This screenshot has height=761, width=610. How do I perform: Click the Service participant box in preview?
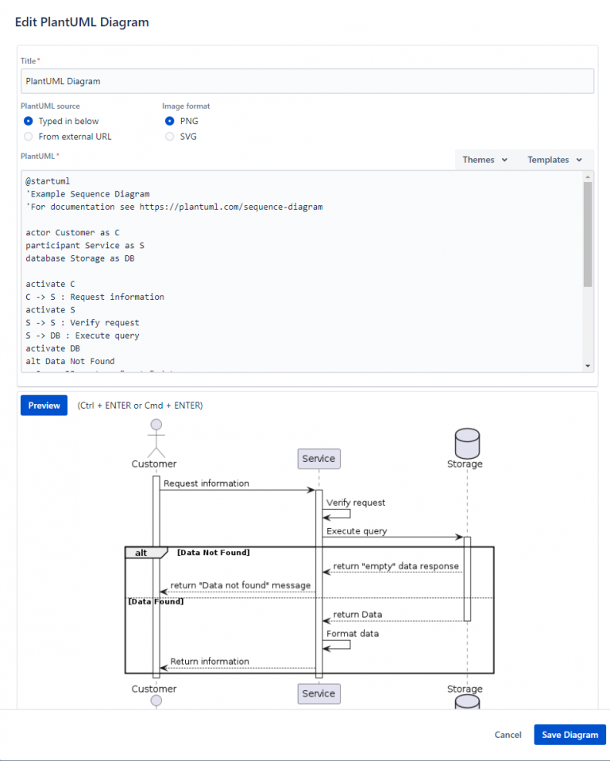pyautogui.click(x=319, y=458)
